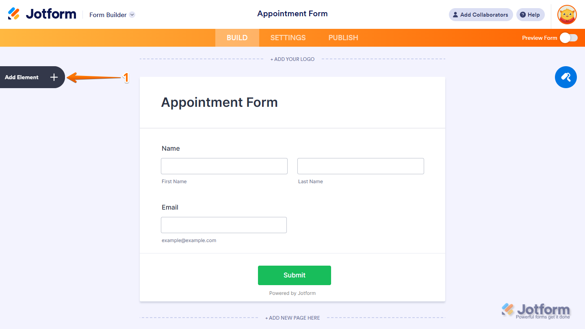Open the PUBLISH tab
Viewport: 585px width, 329px height.
coord(343,37)
